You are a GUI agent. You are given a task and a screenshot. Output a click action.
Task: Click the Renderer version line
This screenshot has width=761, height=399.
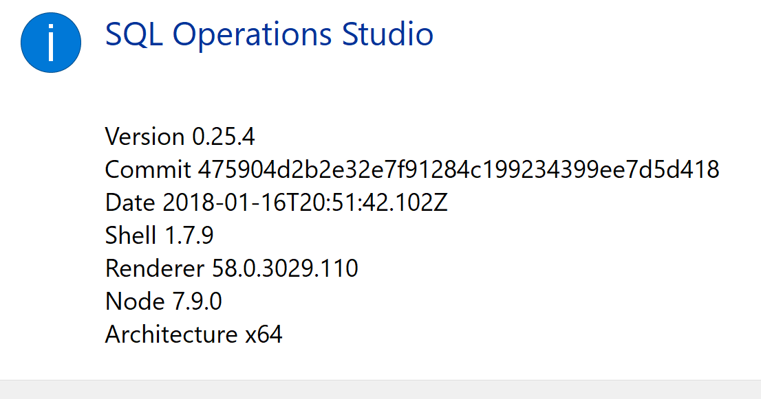click(x=231, y=269)
